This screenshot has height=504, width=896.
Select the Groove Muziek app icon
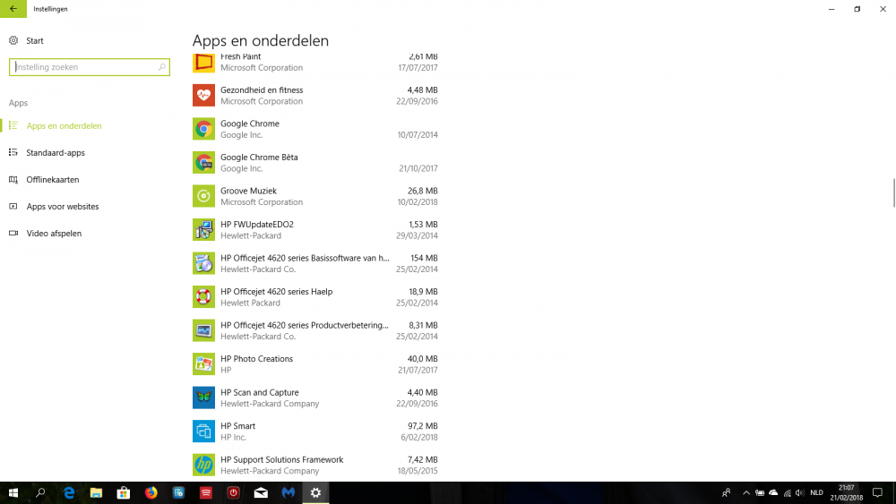(203, 196)
